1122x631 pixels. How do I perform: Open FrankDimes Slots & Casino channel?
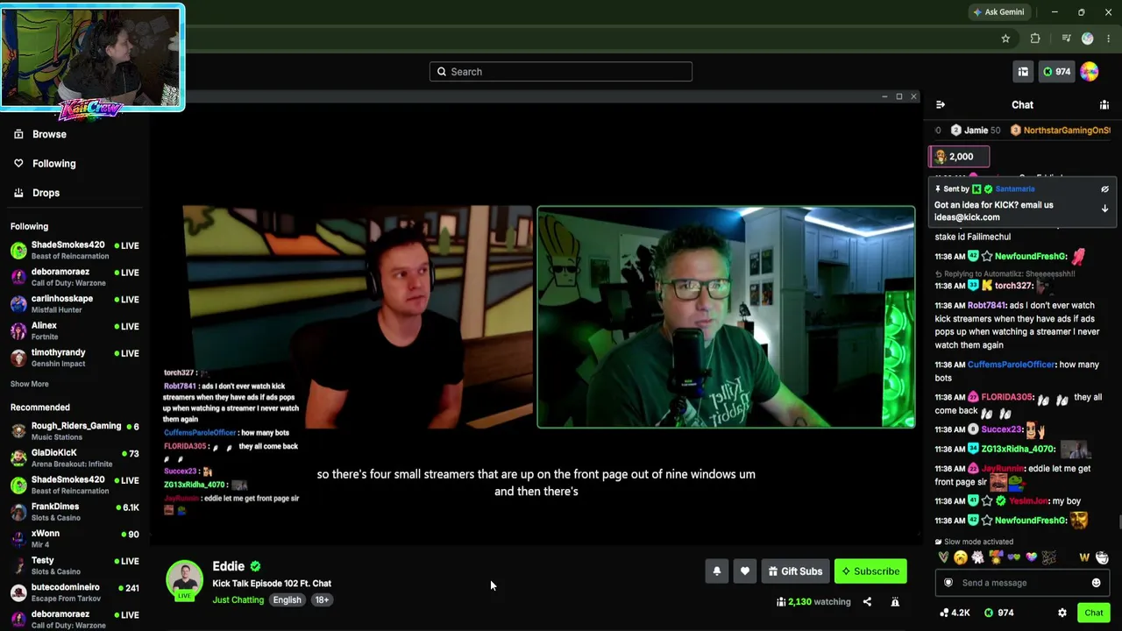[75, 512]
